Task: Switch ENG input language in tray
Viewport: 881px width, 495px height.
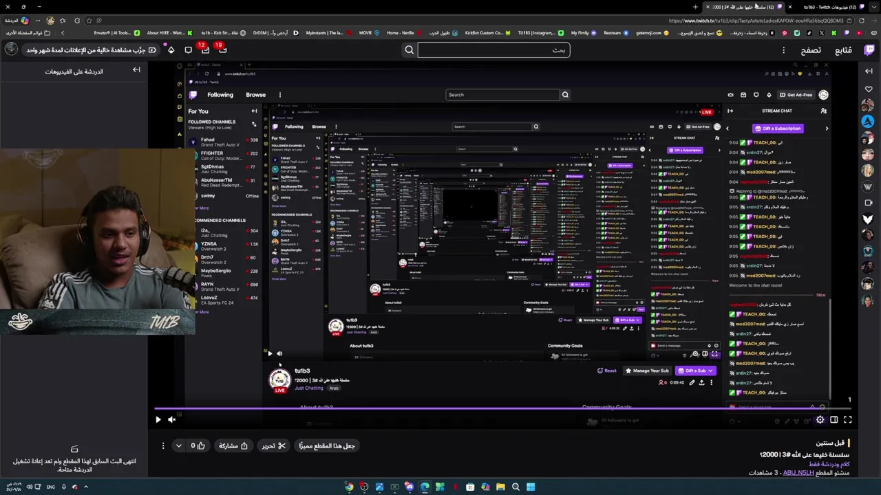Action: [x=51, y=487]
